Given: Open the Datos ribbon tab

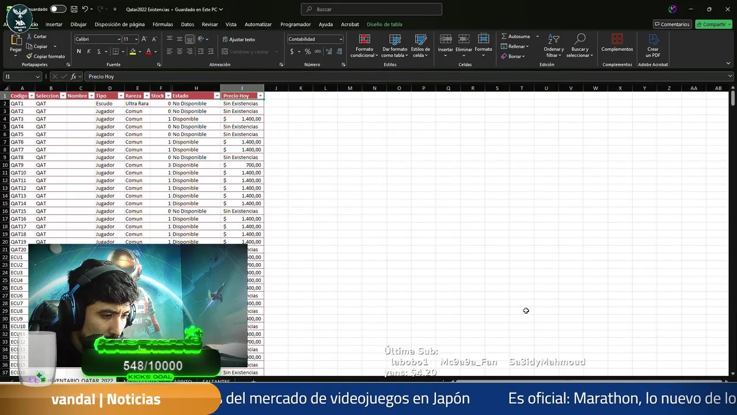Looking at the screenshot, I should (188, 24).
